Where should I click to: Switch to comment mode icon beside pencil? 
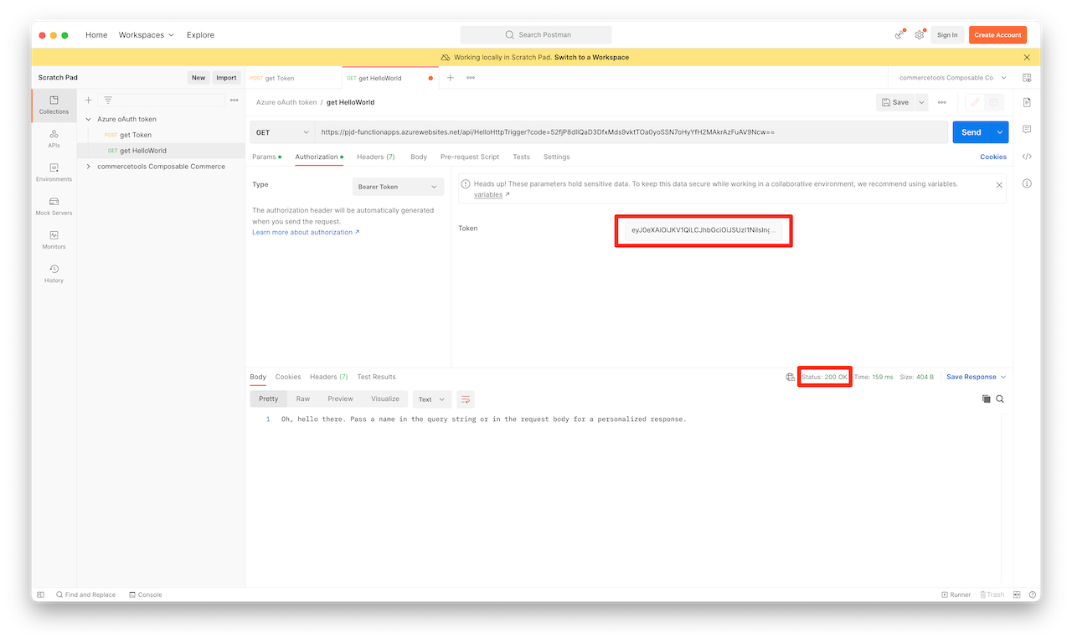coord(994,102)
